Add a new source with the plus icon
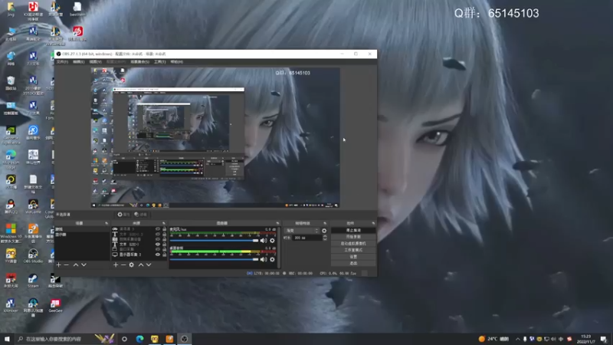This screenshot has width=613, height=345. tap(116, 264)
